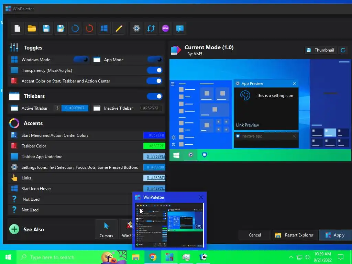Image resolution: width=352 pixels, height=264 pixels.
Task: Click the volume speaker tray icon
Action: (x=307, y=257)
